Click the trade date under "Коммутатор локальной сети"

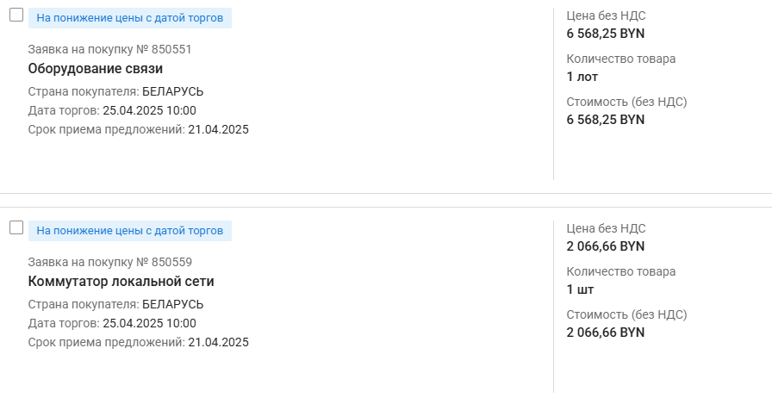[x=149, y=323]
